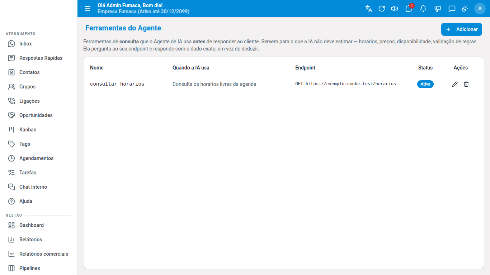Screen dimensions: 490x275
Task: Open the internal chat bubble icon in header
Action: (452, 9)
